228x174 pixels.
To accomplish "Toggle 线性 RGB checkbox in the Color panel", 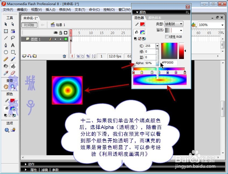I will pyautogui.click(x=167, y=36).
